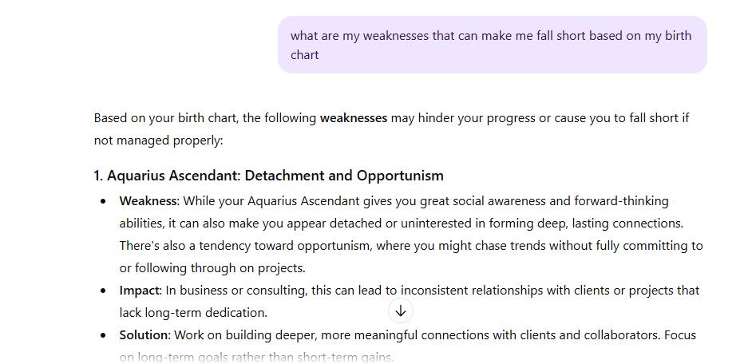Click the Aquarius Ascendant section heading
The height and width of the screenshot is (364, 748).
(x=268, y=176)
